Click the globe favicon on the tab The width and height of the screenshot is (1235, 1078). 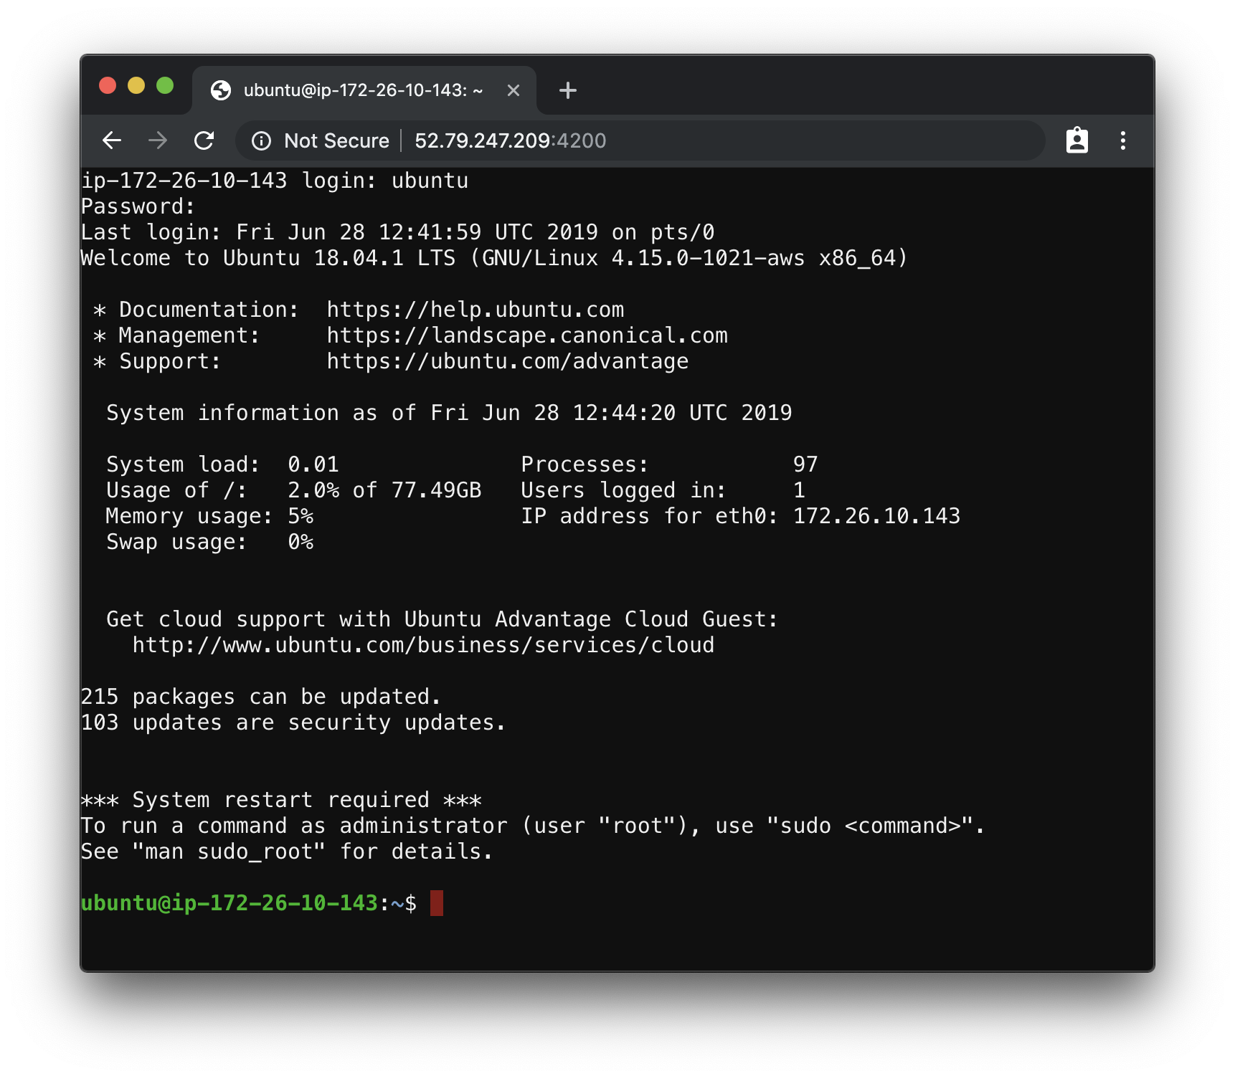[221, 90]
